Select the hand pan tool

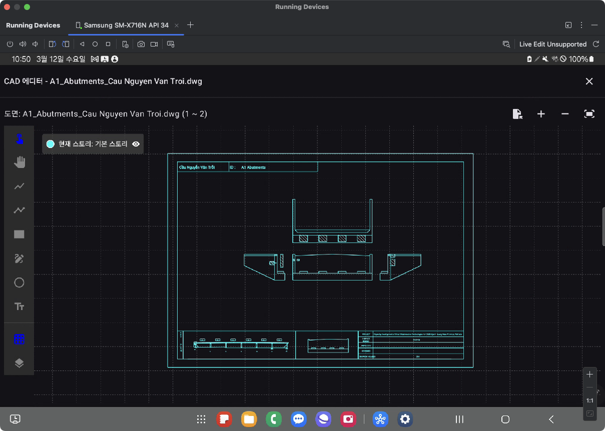(x=19, y=162)
